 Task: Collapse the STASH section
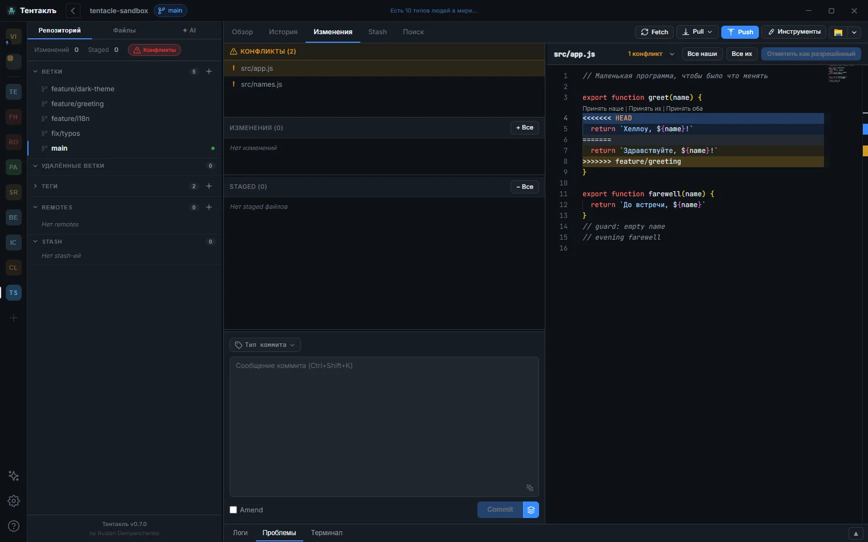coord(35,241)
